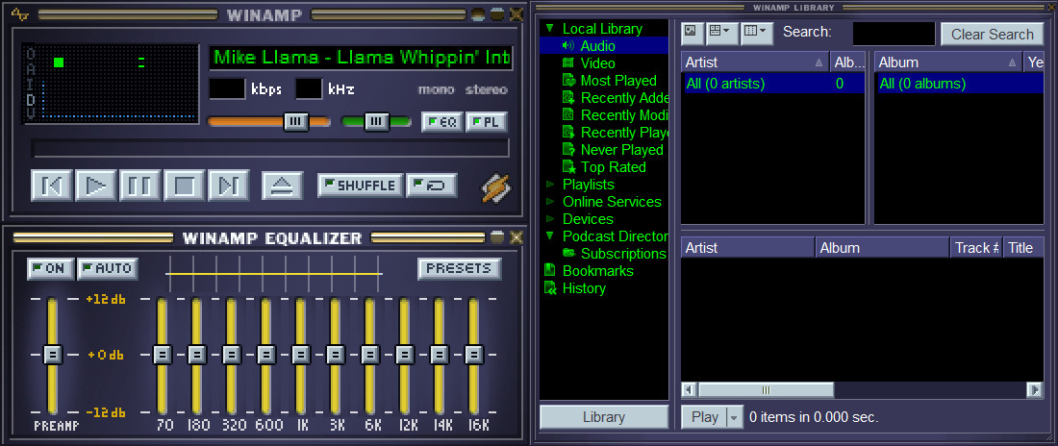1058x446 pixels.
Task: Click the 16K equalizer band handle
Action: (x=473, y=355)
